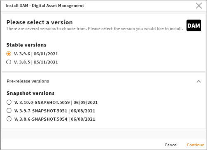This screenshot has width=207, height=150.
Task: Pick the 3.9.7-SNAPSHOT.5051 radio button
Action: point(9,110)
